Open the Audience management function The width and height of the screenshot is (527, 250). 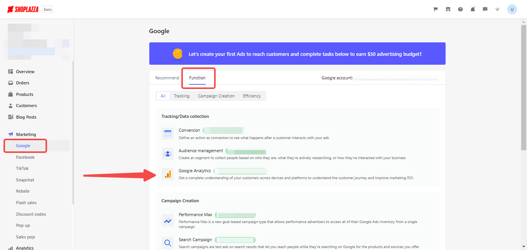point(201,151)
